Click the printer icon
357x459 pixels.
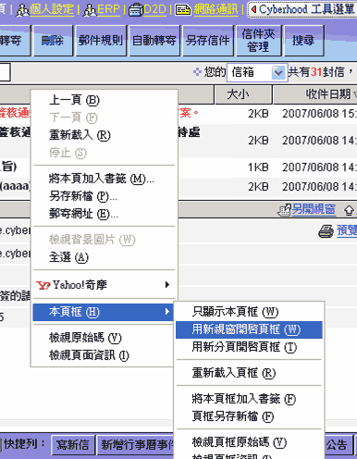(326, 231)
